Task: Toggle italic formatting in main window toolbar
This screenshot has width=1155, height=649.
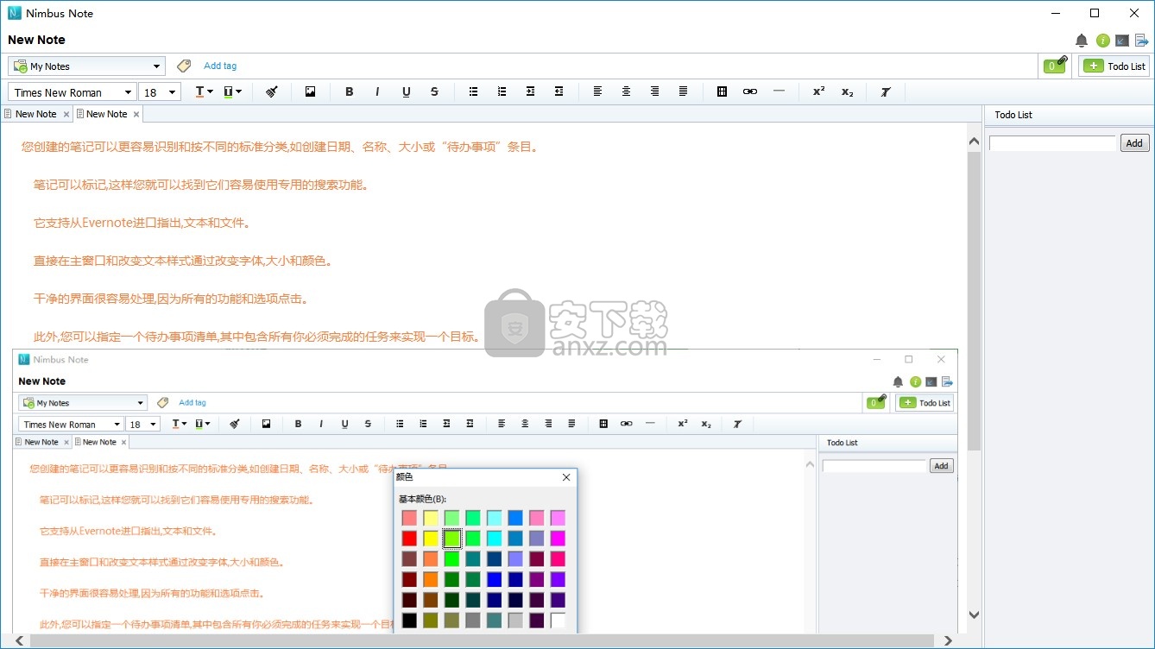Action: click(377, 91)
